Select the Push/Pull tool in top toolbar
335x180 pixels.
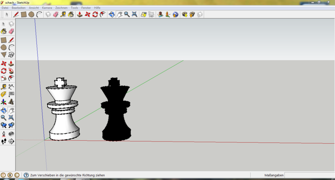click(x=79, y=14)
